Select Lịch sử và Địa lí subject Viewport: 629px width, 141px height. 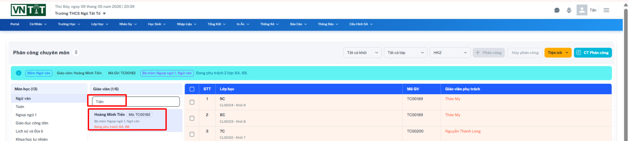(x=49, y=131)
